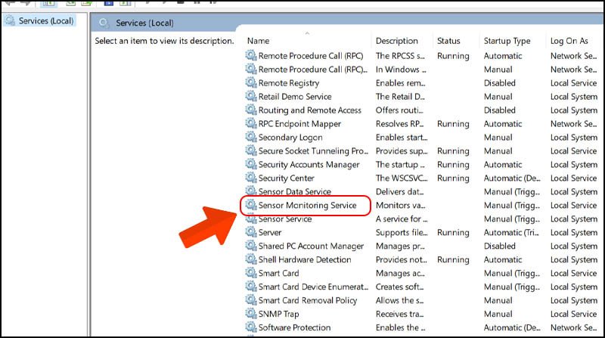Click the Local System logon of Retail Demo Service
This screenshot has width=605, height=338.
(574, 97)
